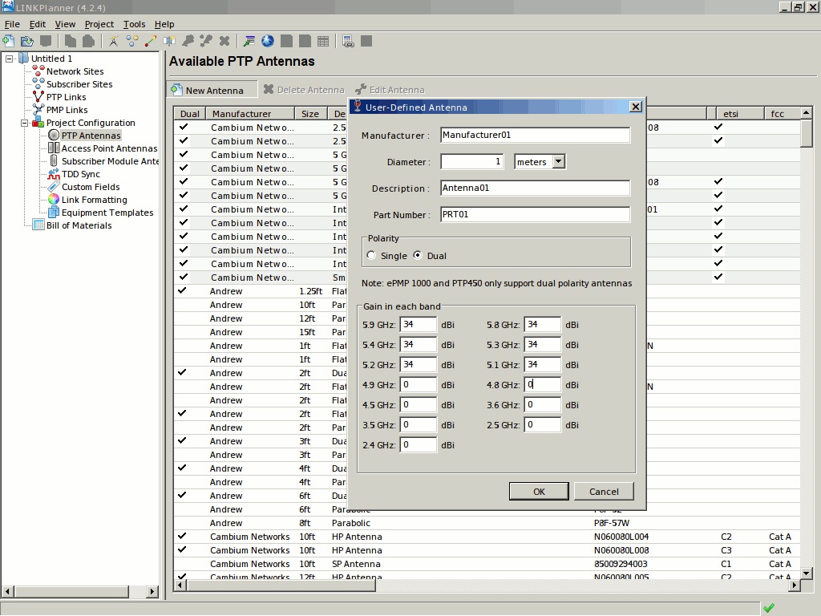Image resolution: width=821 pixels, height=616 pixels.
Task: Click the New Network Site tripod icon
Action: pos(114,41)
